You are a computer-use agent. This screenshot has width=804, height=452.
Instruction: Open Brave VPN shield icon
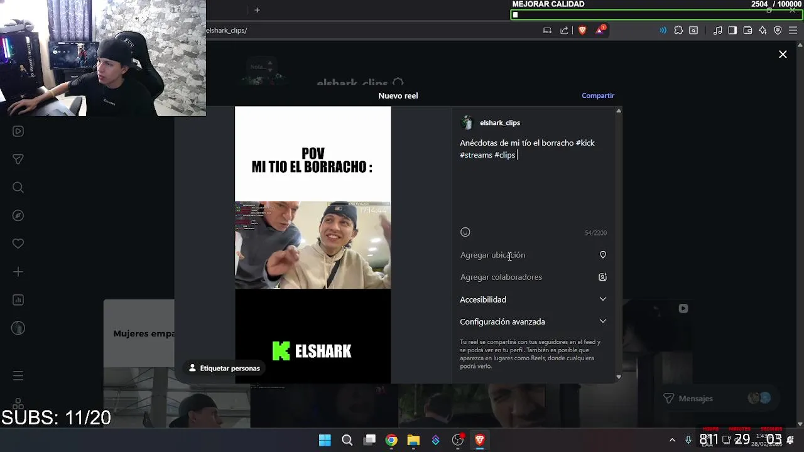tap(778, 30)
